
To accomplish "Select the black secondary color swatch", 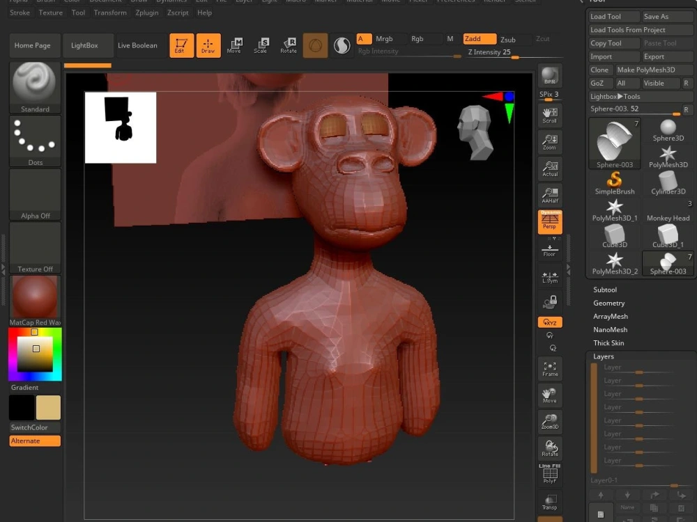I will (x=22, y=407).
